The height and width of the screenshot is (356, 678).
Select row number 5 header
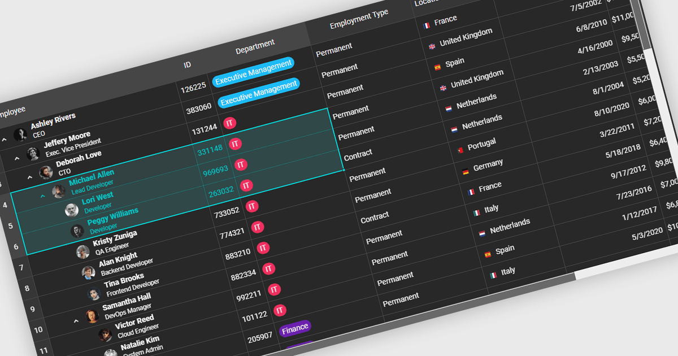(x=10, y=225)
